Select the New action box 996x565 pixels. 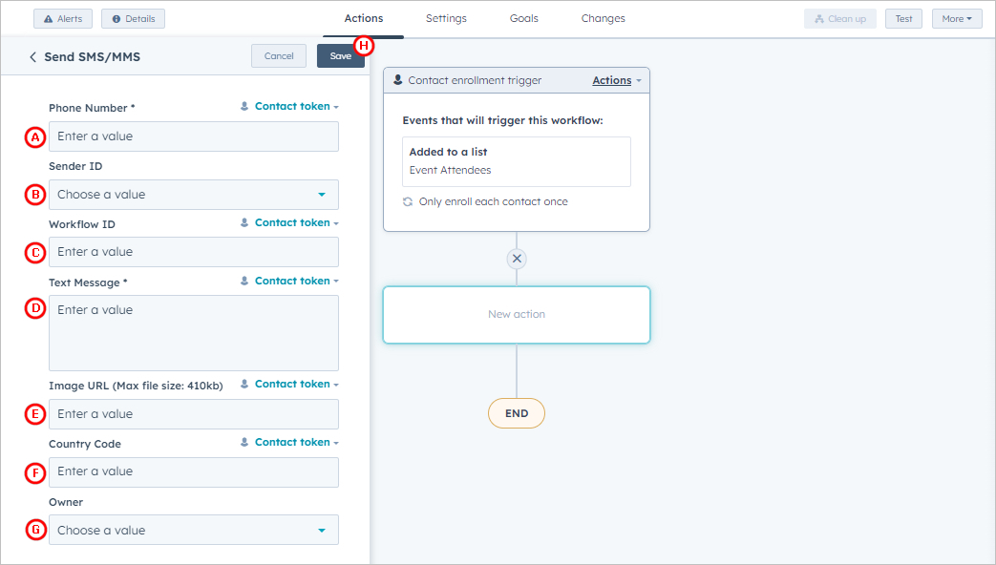(517, 315)
